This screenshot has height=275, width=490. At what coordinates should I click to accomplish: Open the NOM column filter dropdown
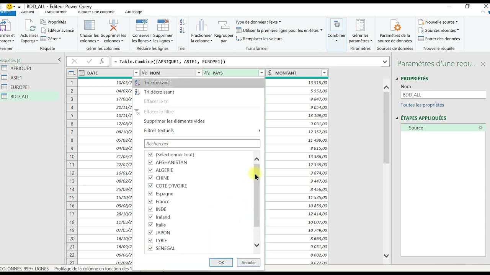coord(199,73)
